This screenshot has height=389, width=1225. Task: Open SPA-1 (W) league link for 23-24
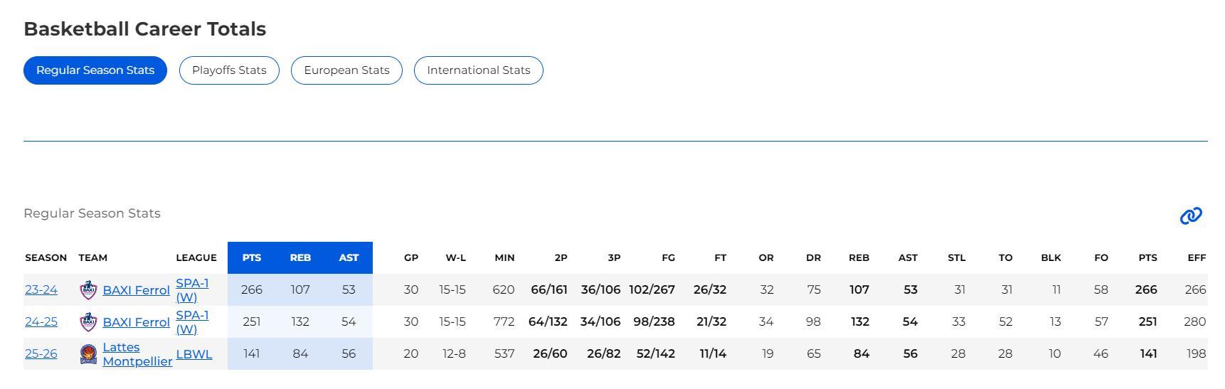coord(192,290)
